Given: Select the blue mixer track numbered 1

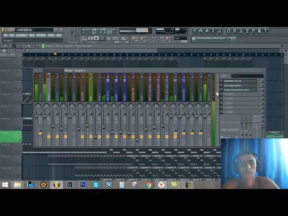Looking at the screenshot, I should 125,88.
